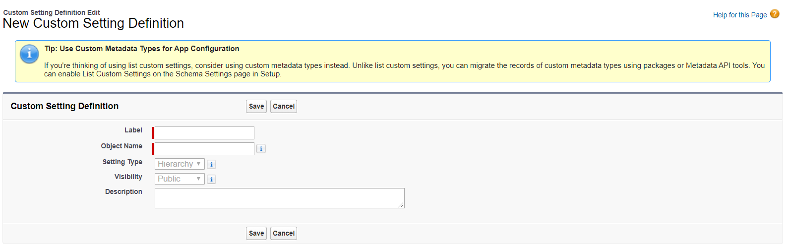The width and height of the screenshot is (789, 250).
Task: Click the orange help question mark icon
Action: (775, 14)
